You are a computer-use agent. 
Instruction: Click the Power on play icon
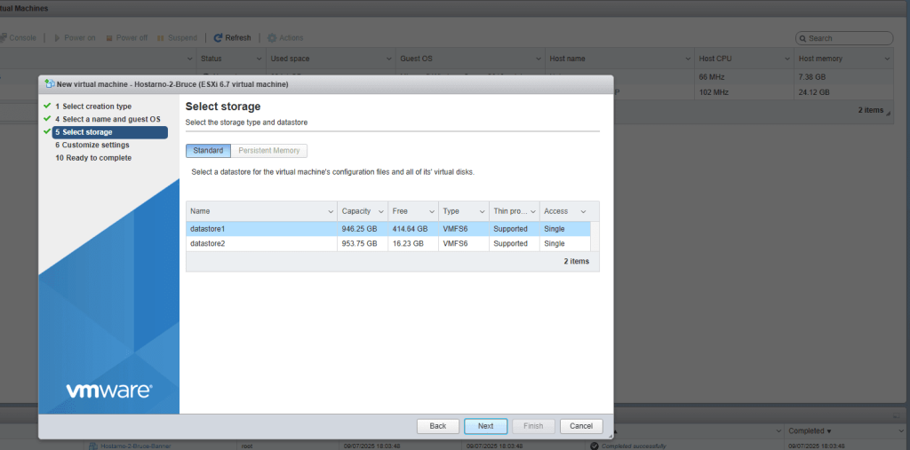(x=56, y=38)
